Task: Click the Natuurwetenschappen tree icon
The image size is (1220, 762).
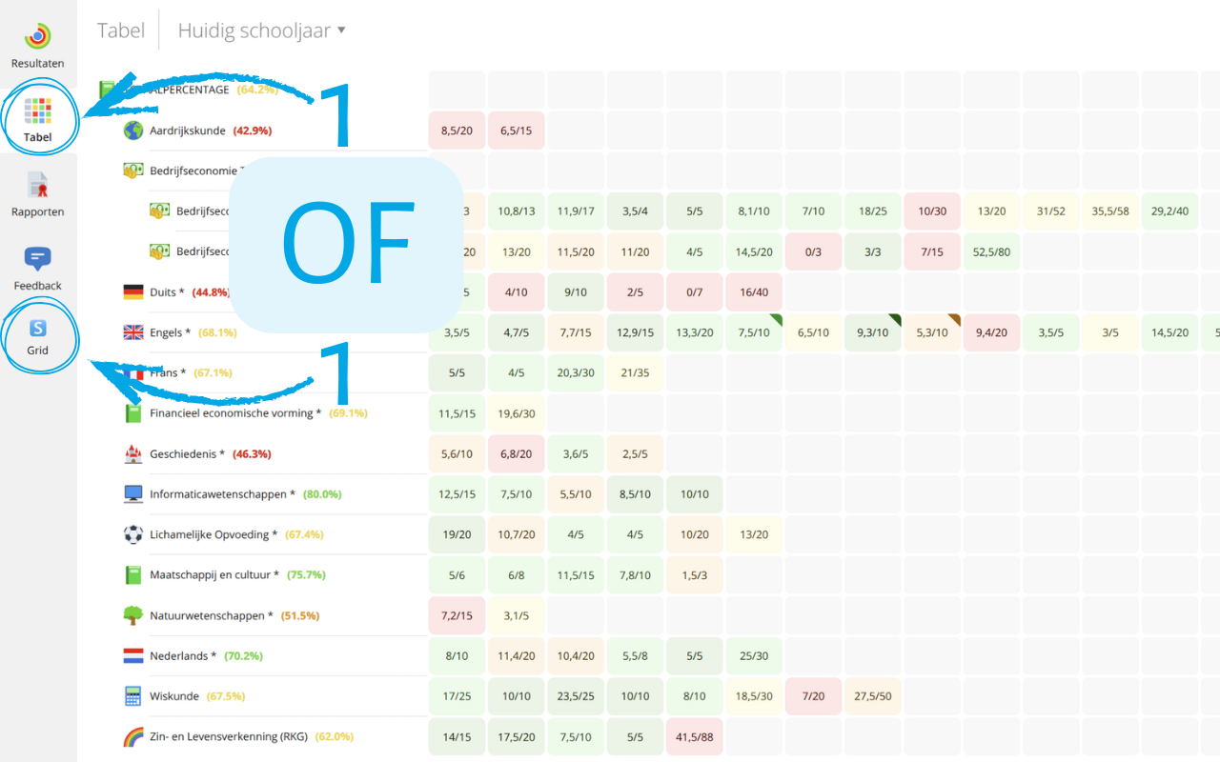Action: coord(133,615)
